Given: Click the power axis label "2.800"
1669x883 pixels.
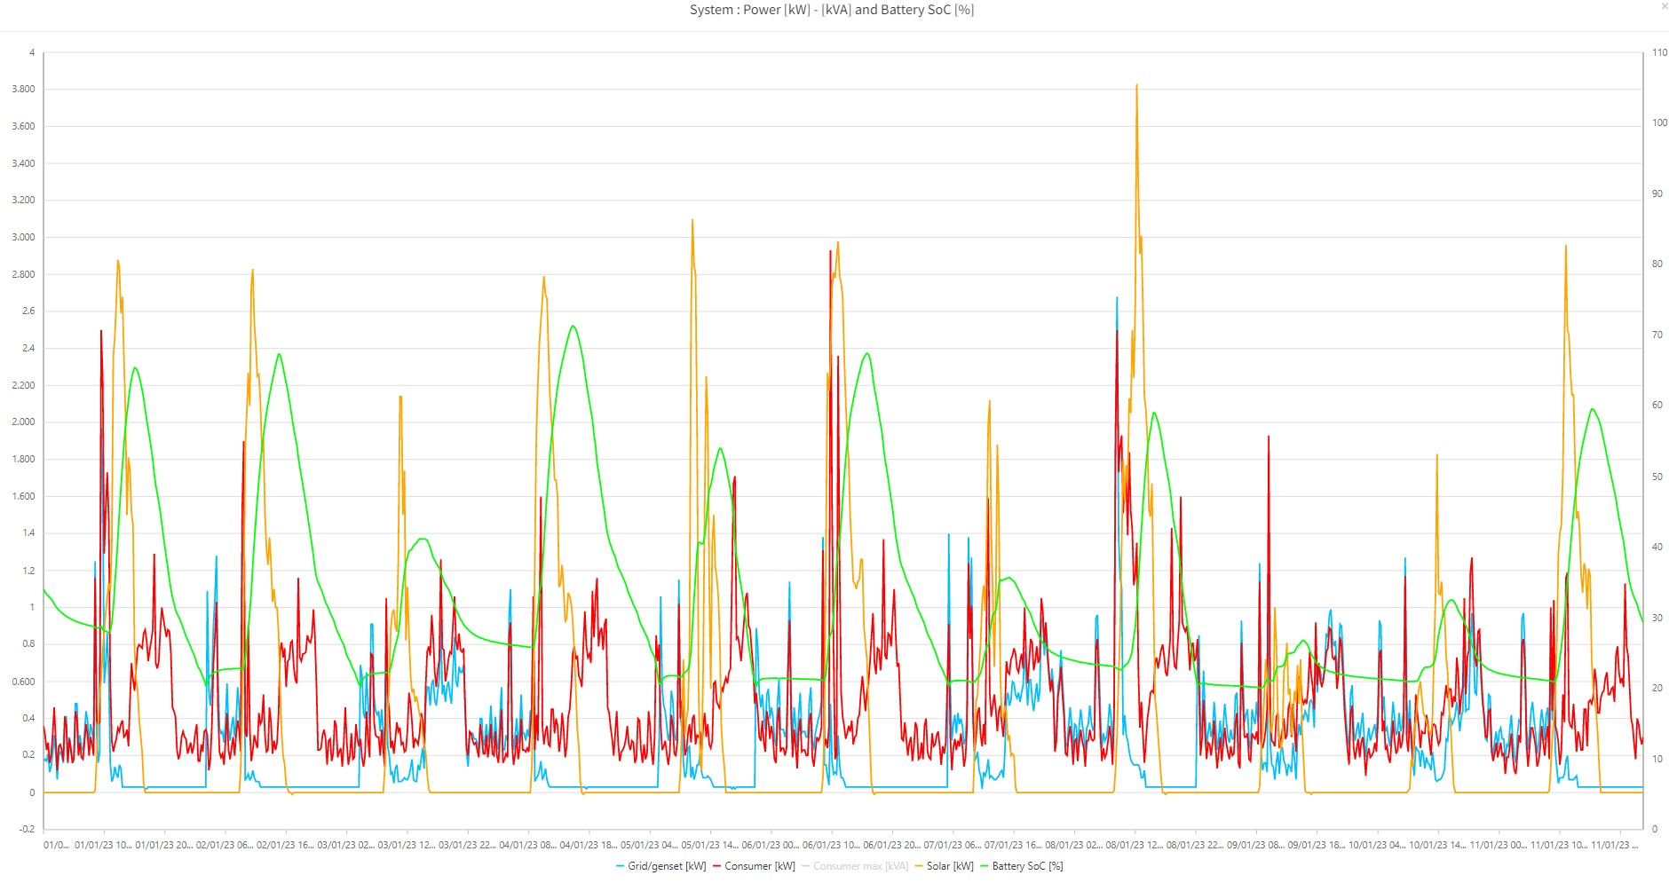Looking at the screenshot, I should point(23,274).
